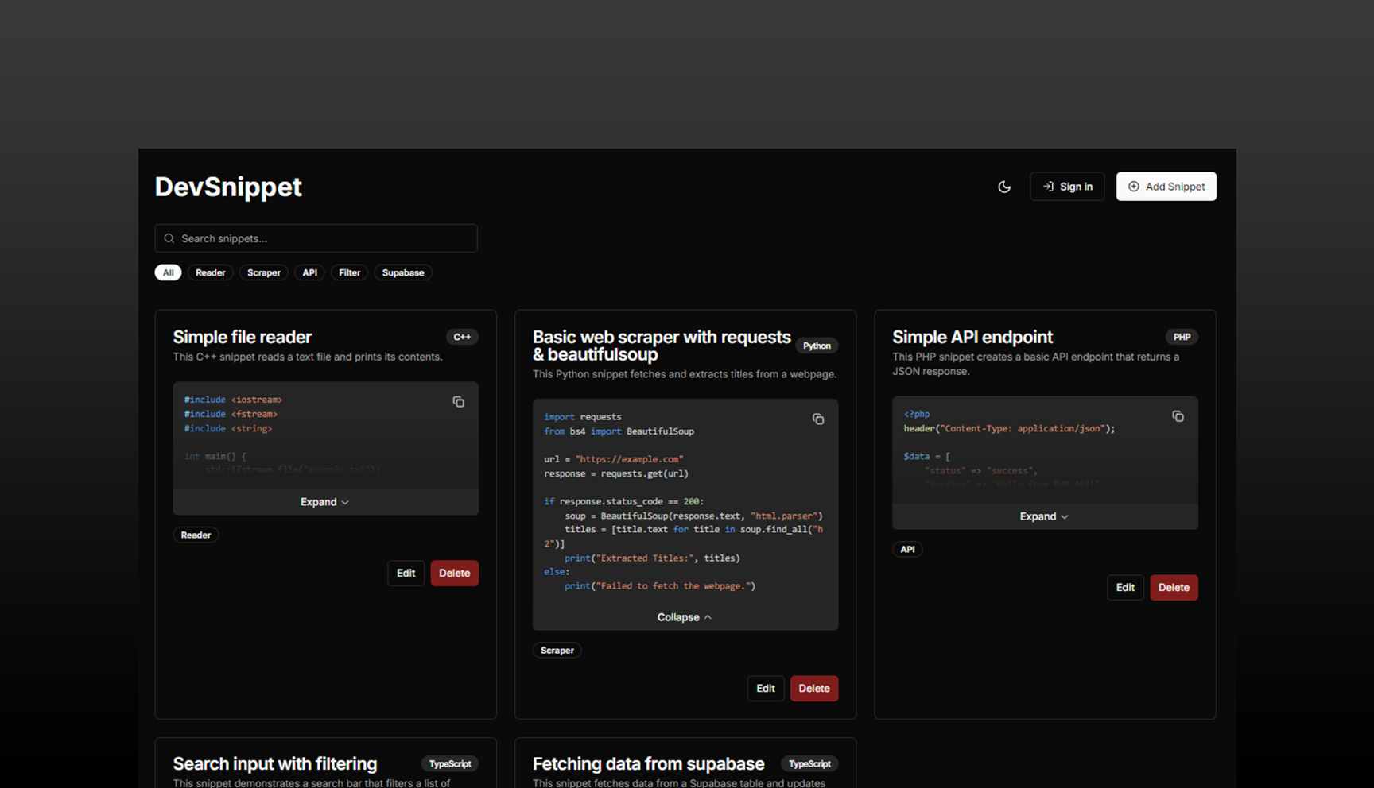The image size is (1374, 788).
Task: Copy the Python web scraper code
Action: pyautogui.click(x=818, y=419)
